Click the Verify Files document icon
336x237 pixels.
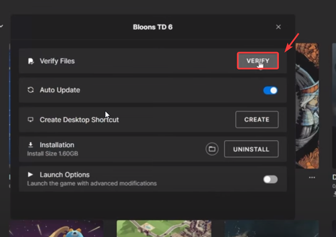tap(30, 61)
